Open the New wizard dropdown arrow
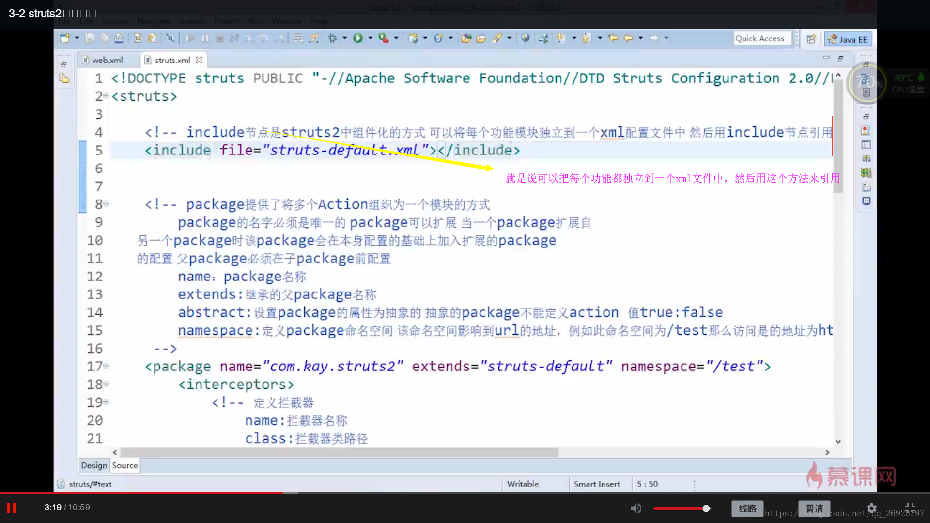The width and height of the screenshot is (930, 523). point(77,38)
